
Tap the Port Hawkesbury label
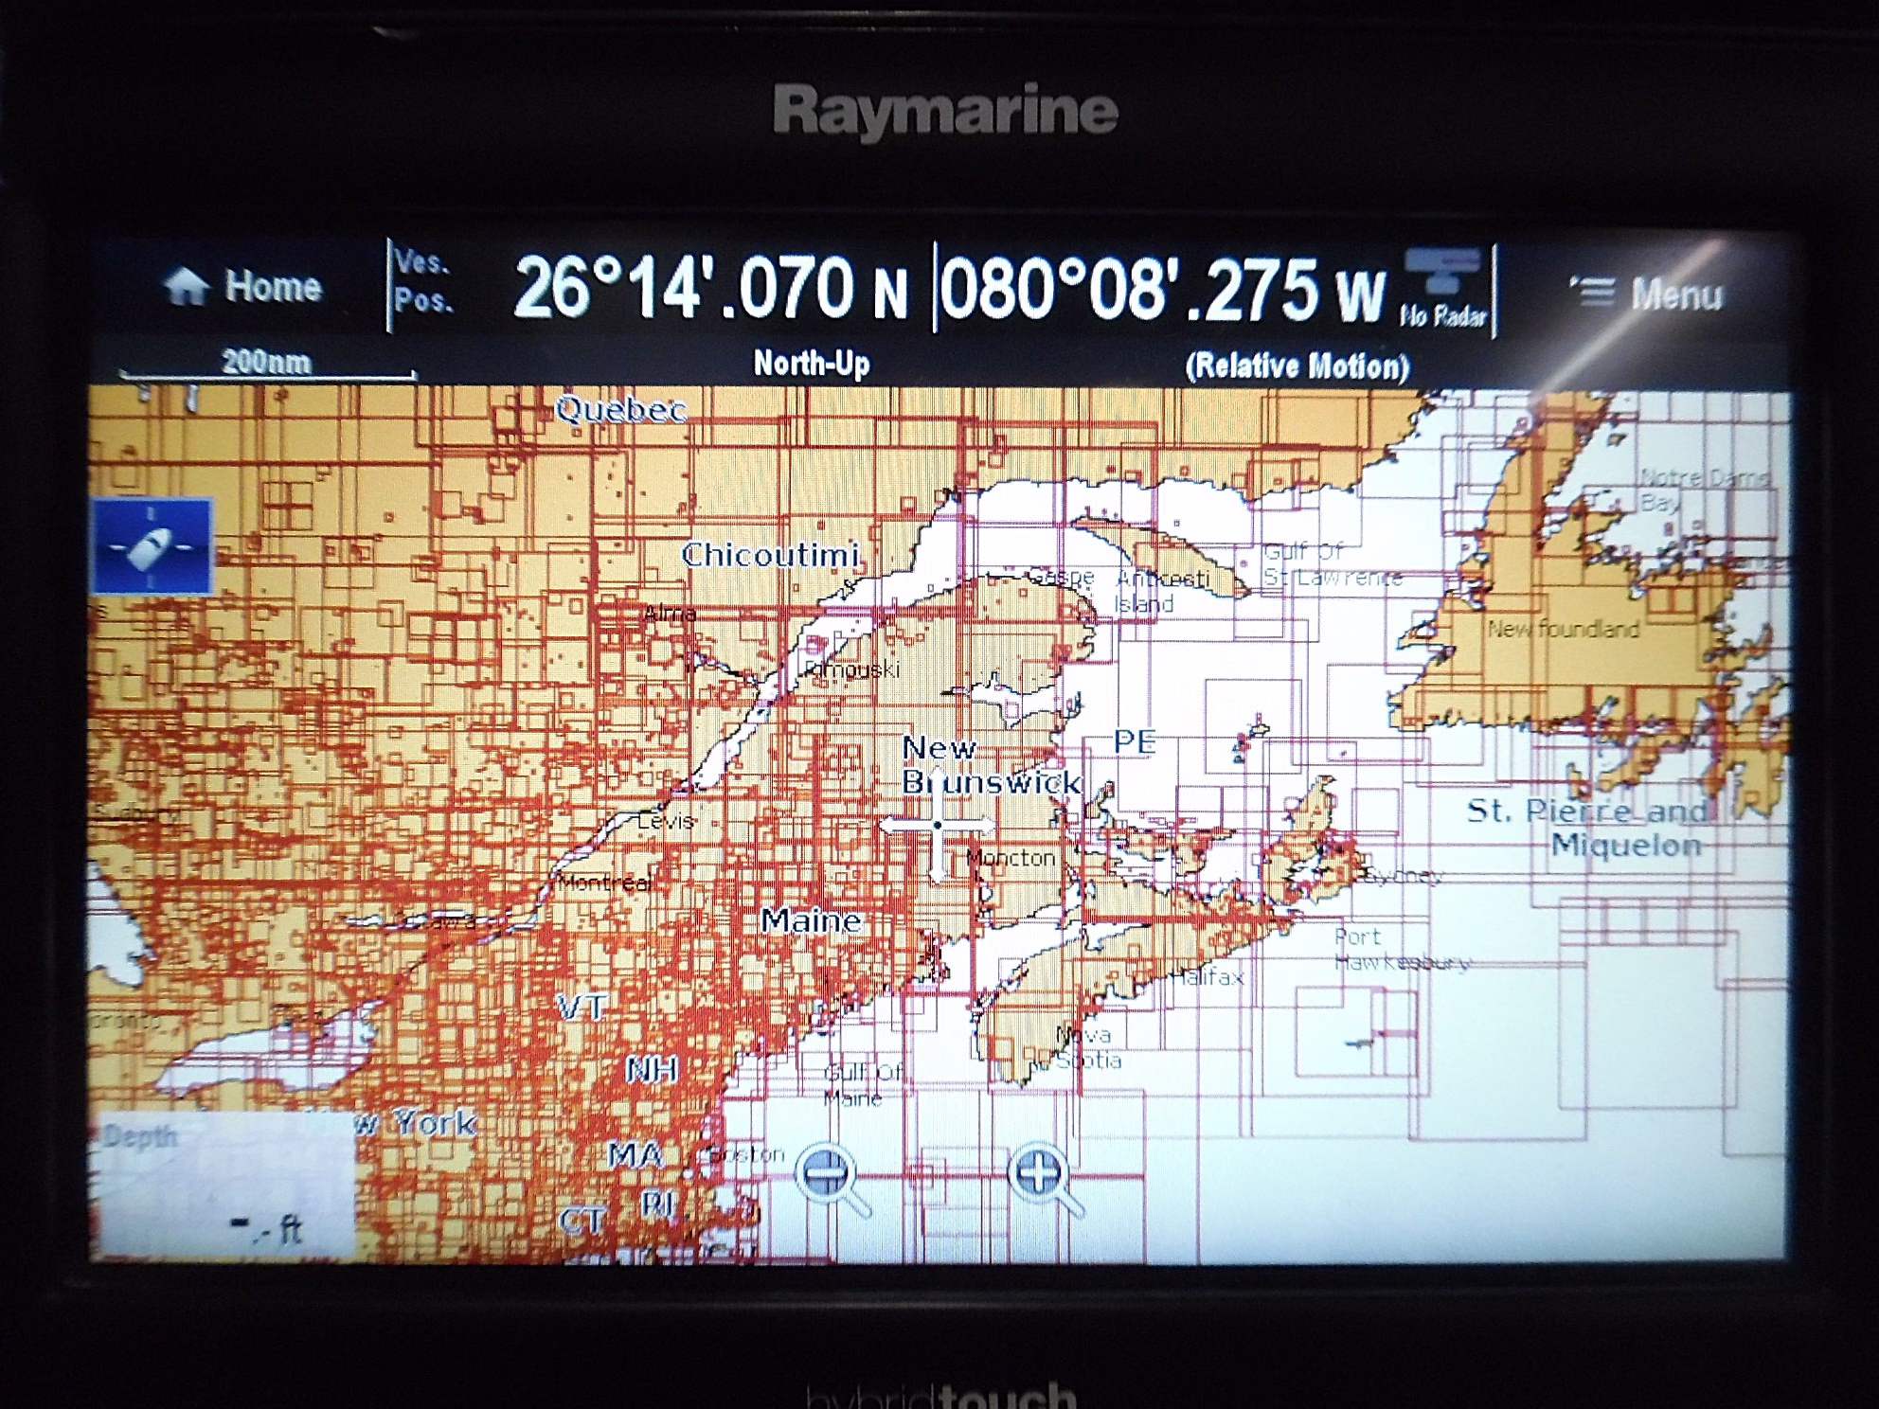[x=1403, y=950]
